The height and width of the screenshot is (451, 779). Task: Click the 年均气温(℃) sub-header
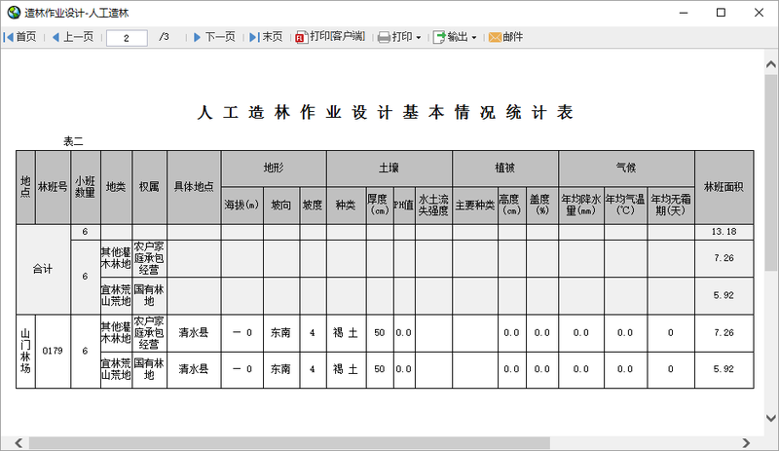point(625,206)
